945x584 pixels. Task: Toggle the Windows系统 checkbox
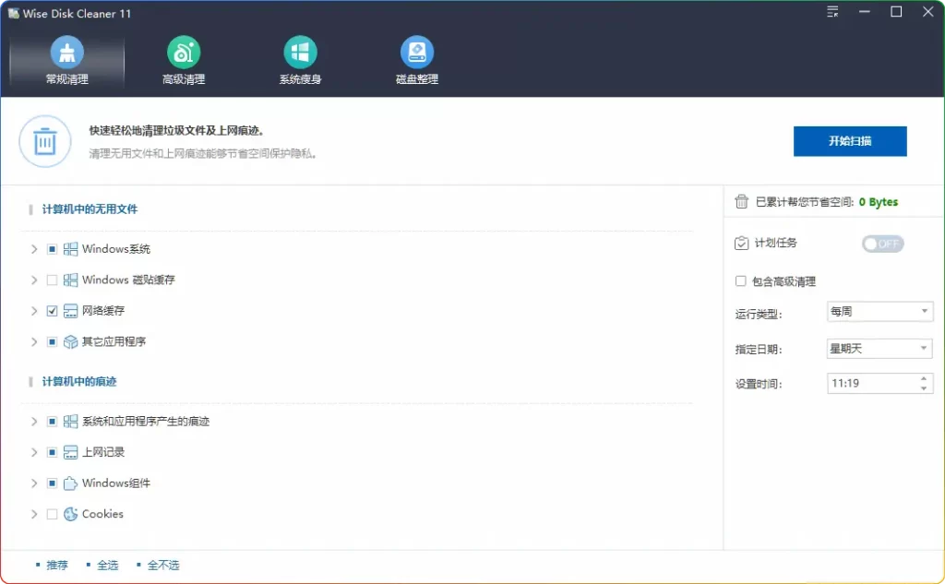coord(52,249)
